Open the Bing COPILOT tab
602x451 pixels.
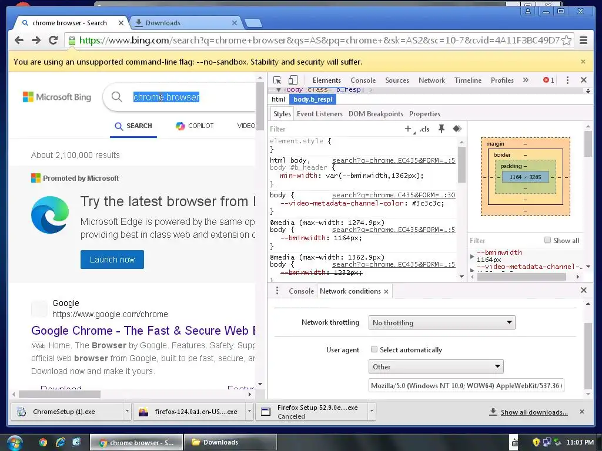pos(195,126)
